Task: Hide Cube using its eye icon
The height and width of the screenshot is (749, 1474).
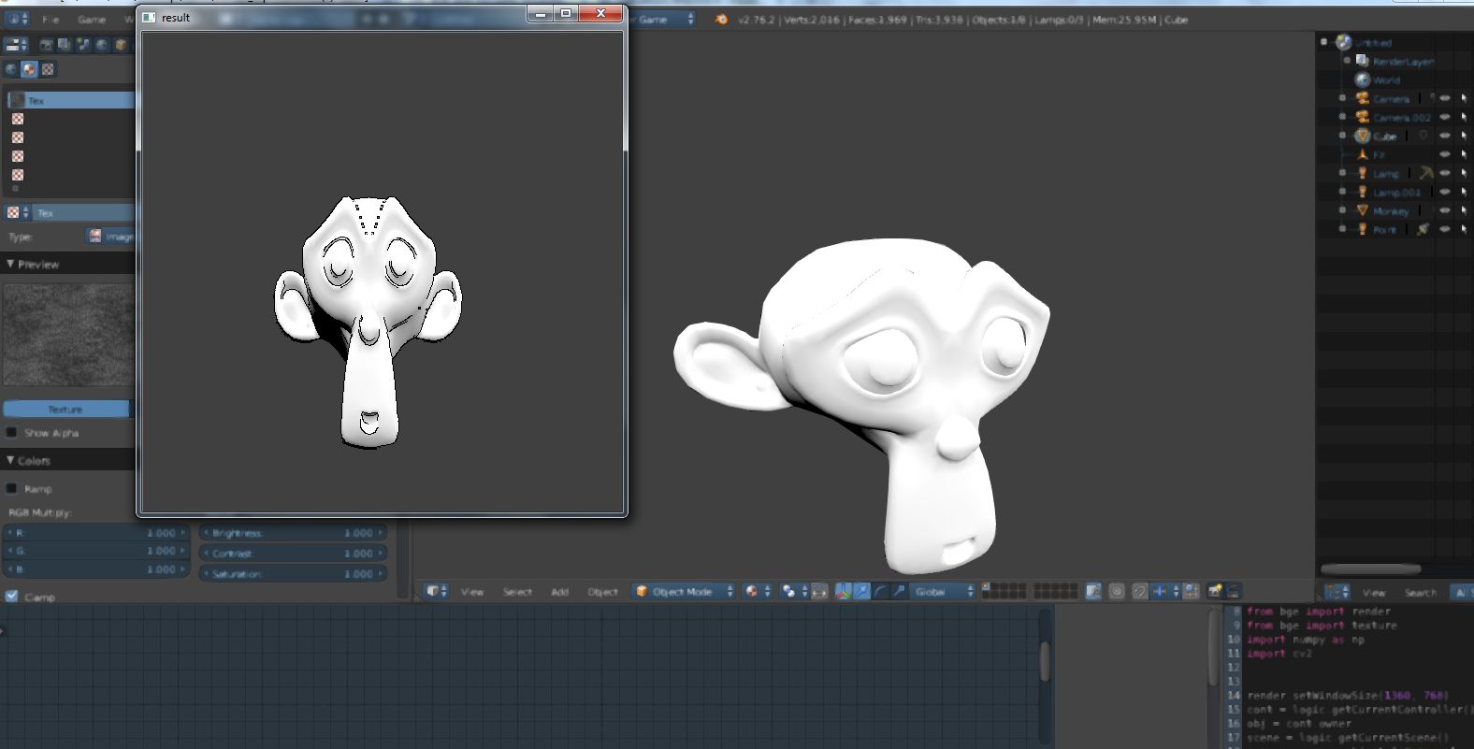Action: point(1445,136)
